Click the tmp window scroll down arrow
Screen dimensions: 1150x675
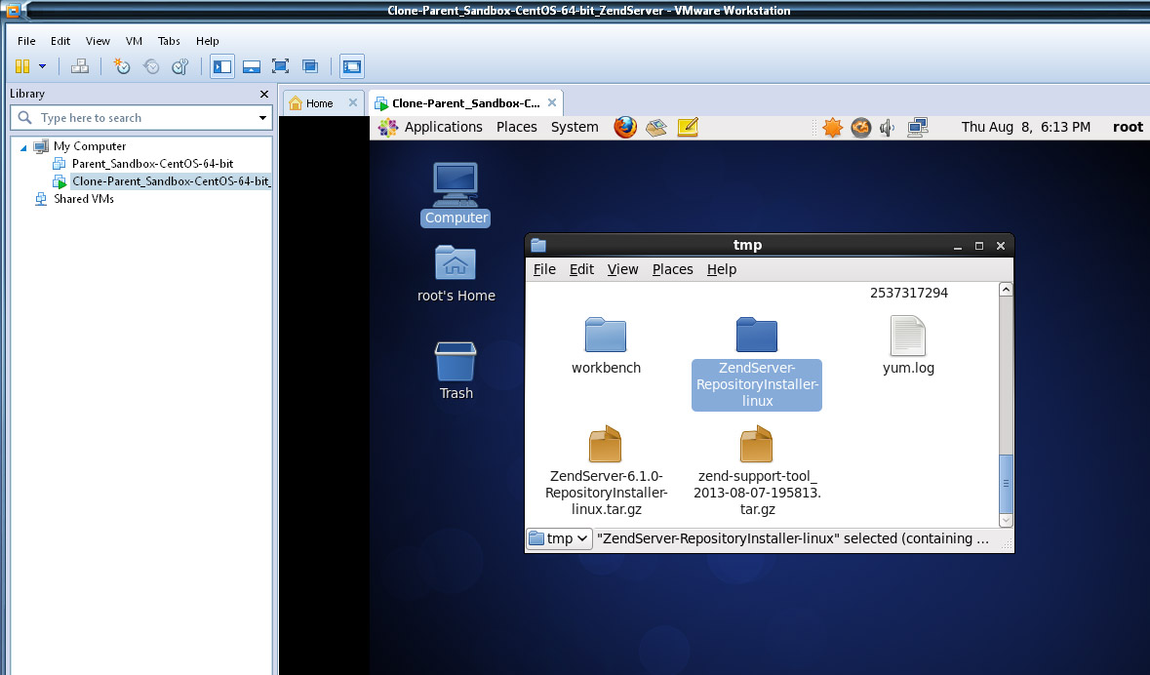(x=1007, y=520)
